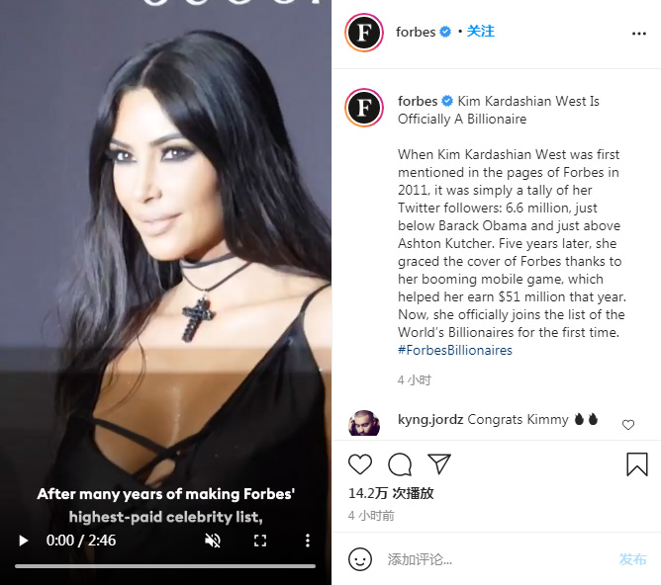Screen dimensions: 661x585
Task: Open the post's three-dot options menu
Action: click(638, 34)
